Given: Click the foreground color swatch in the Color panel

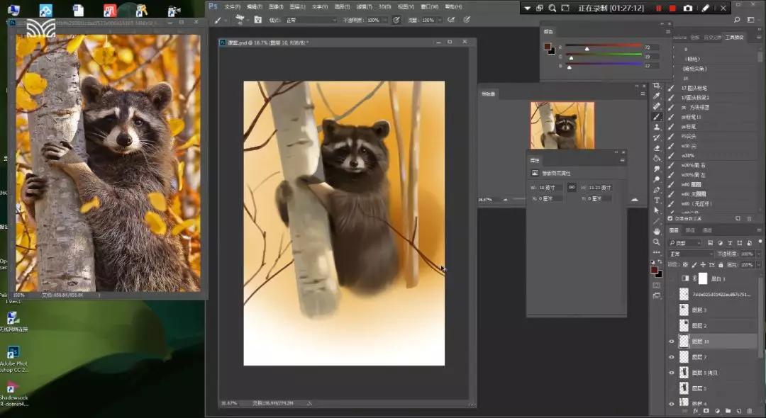Looking at the screenshot, I should (x=548, y=47).
